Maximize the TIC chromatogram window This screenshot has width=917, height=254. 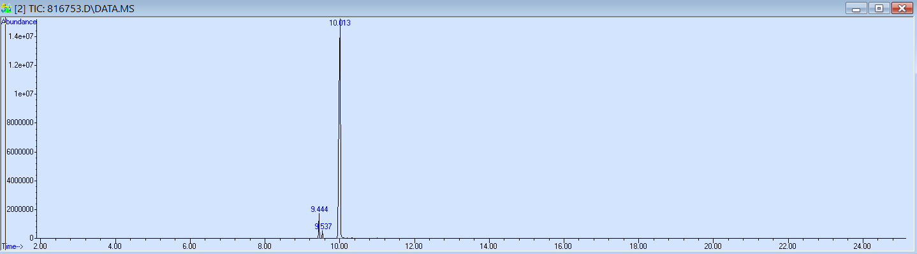coord(879,8)
